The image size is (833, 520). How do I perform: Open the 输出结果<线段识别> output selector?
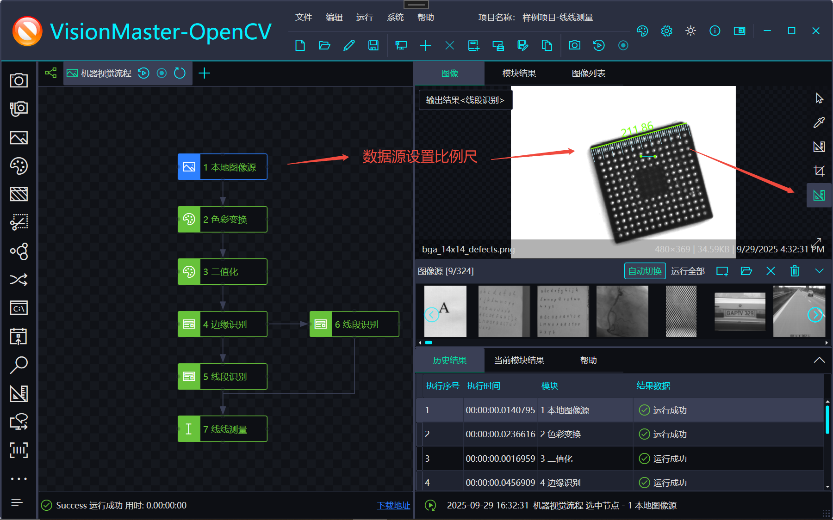(x=465, y=100)
